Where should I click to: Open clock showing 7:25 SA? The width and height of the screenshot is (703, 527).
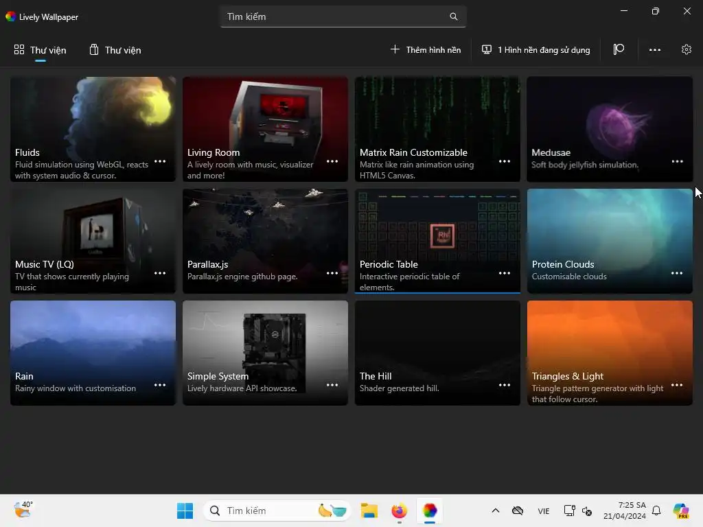[x=625, y=511]
